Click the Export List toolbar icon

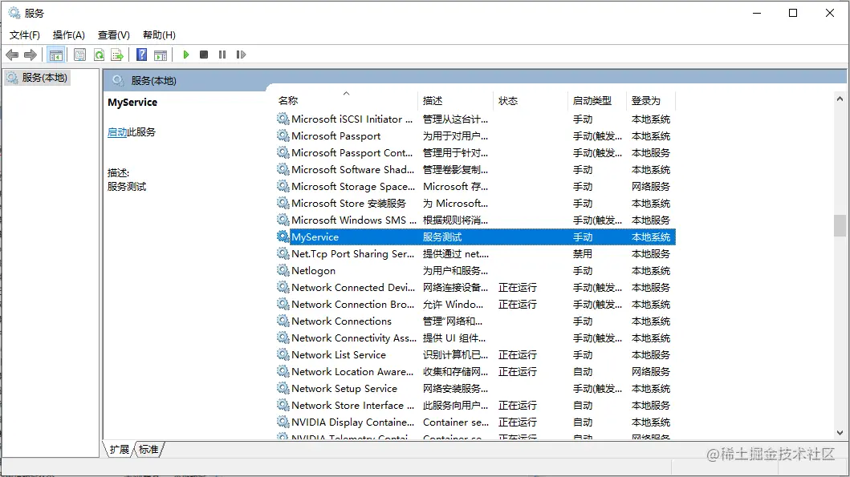coord(117,55)
